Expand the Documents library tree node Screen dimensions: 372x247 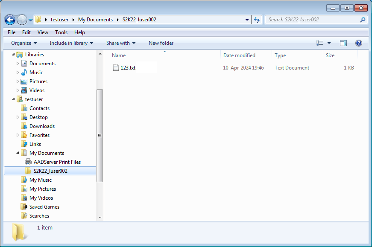coord(18,64)
